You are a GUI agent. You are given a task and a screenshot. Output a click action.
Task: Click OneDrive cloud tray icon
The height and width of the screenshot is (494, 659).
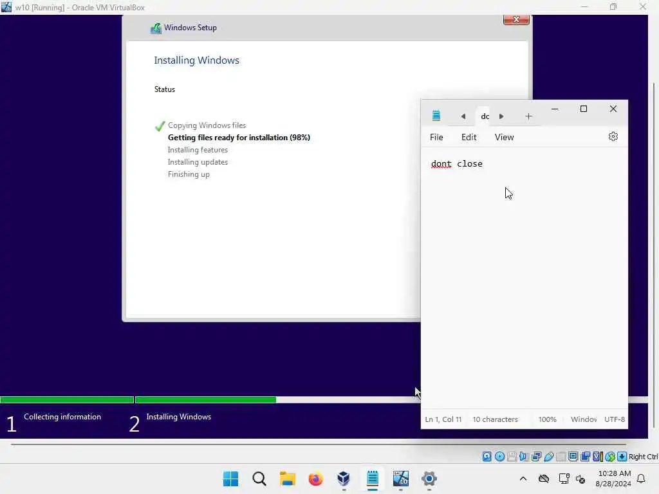coord(544,479)
